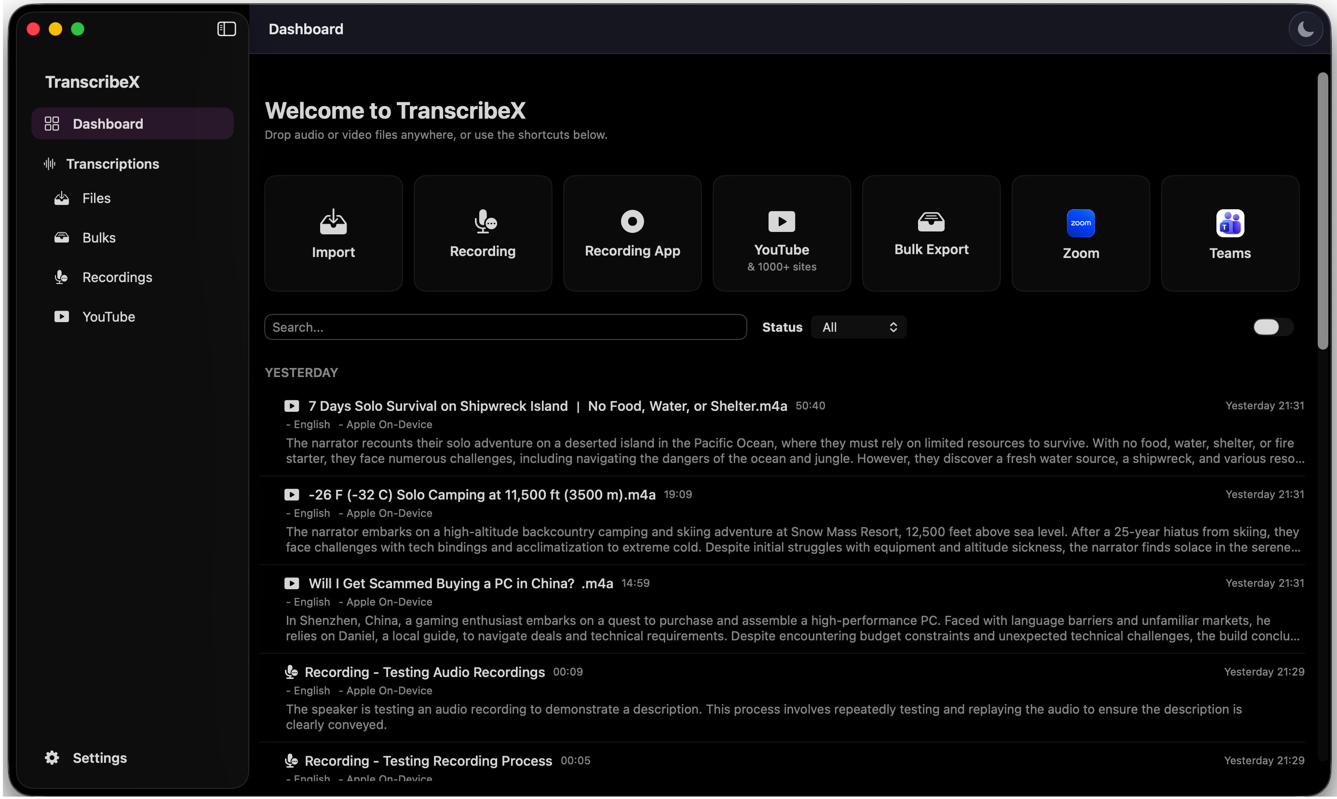Collapse the sidebar using the sidebar toggle

pyautogui.click(x=226, y=28)
